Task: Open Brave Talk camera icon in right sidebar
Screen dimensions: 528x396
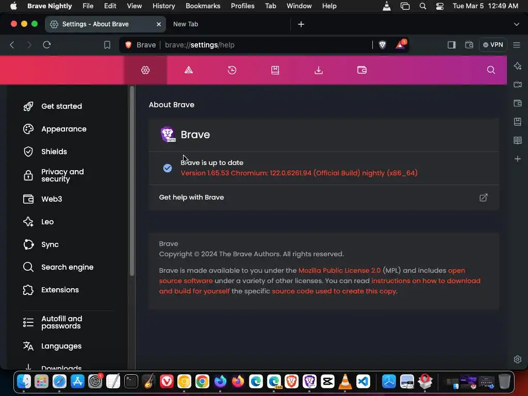Action: point(518,84)
